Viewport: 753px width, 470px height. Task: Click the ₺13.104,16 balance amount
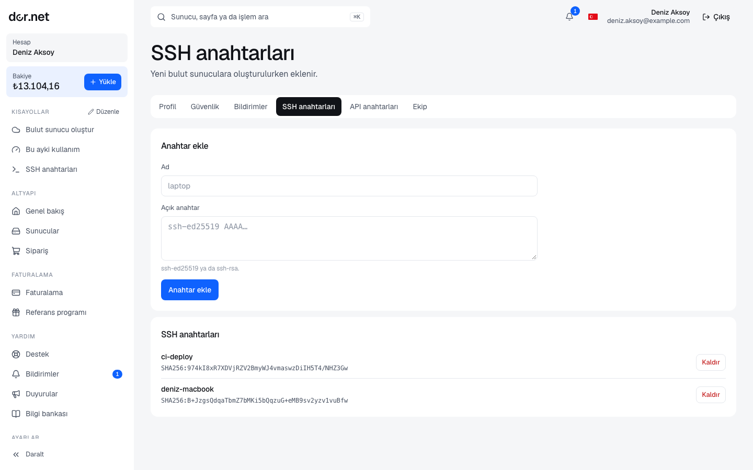tap(36, 86)
